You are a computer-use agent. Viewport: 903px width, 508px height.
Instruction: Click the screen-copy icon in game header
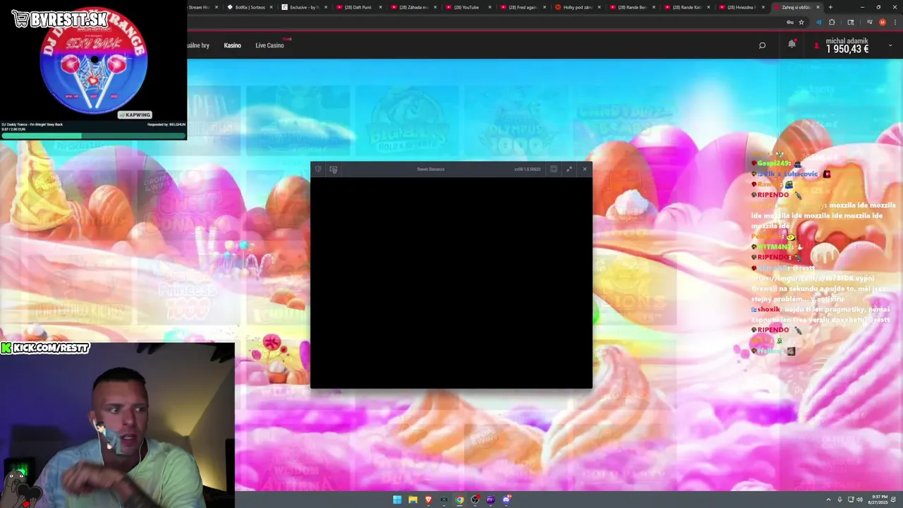click(x=333, y=169)
